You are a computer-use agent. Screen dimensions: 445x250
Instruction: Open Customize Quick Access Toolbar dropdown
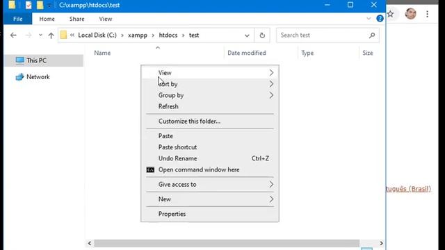point(49,5)
